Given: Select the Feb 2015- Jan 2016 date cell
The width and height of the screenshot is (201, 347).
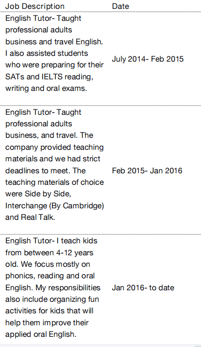Looking at the screenshot, I should [147, 171].
